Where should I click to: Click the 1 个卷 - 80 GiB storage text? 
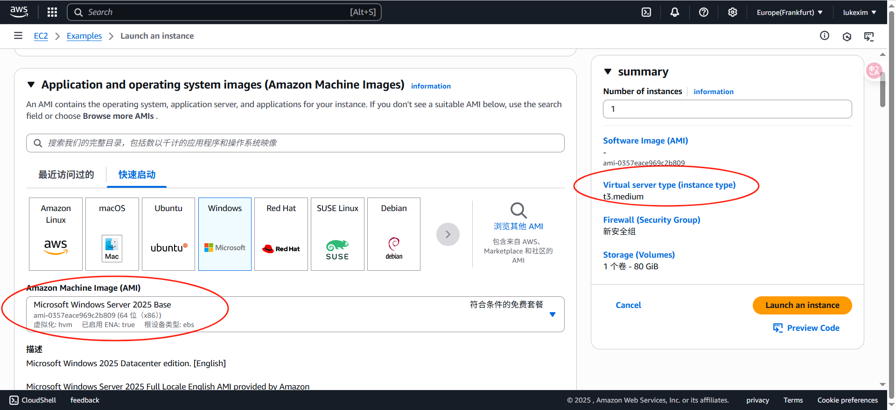click(630, 266)
